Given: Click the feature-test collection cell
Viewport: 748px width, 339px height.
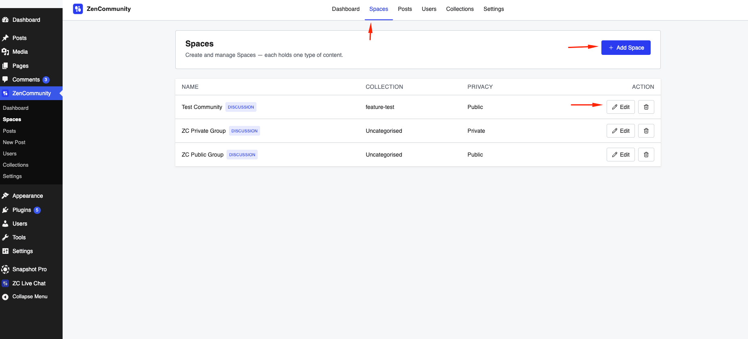Looking at the screenshot, I should coord(380,107).
